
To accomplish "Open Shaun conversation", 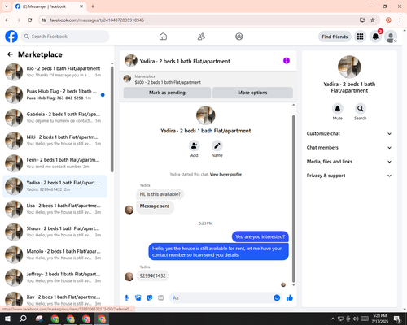I will (x=55, y=232).
